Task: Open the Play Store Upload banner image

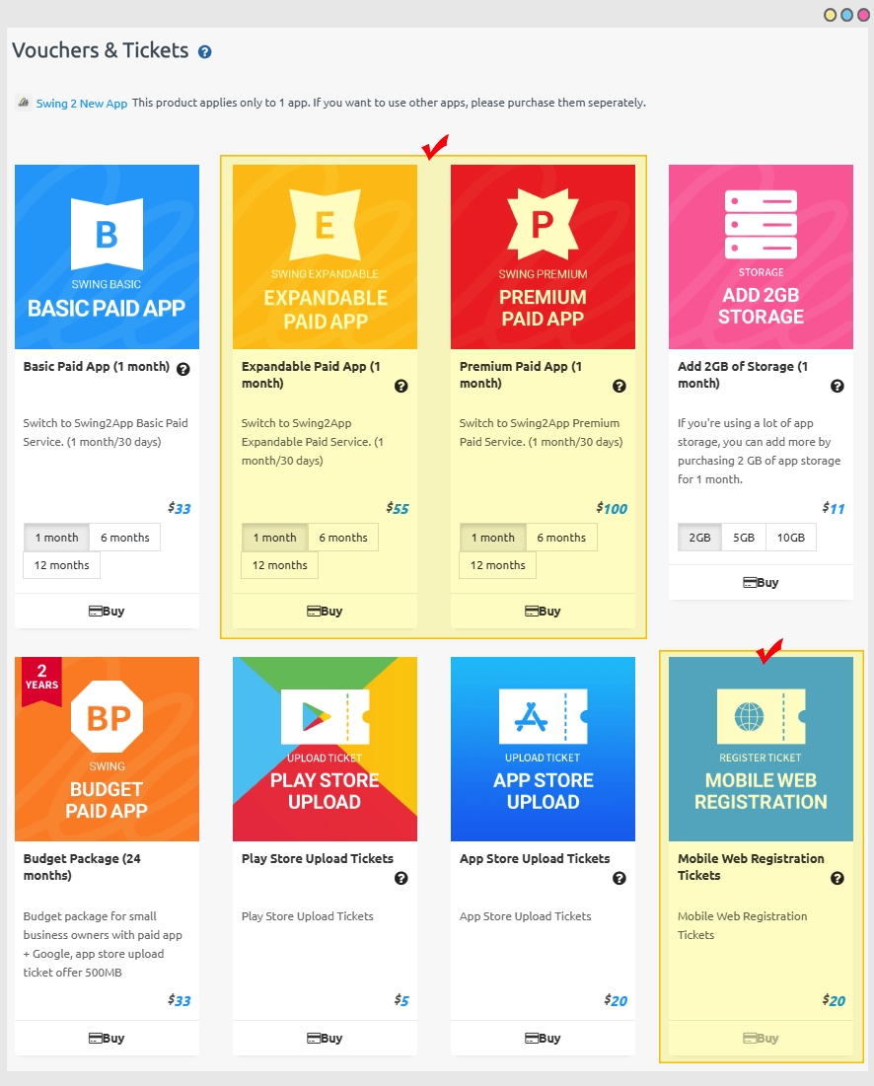Action: (325, 750)
